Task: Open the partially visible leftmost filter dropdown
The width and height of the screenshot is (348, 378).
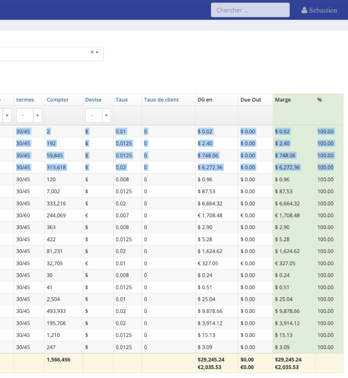Action: click(x=7, y=115)
